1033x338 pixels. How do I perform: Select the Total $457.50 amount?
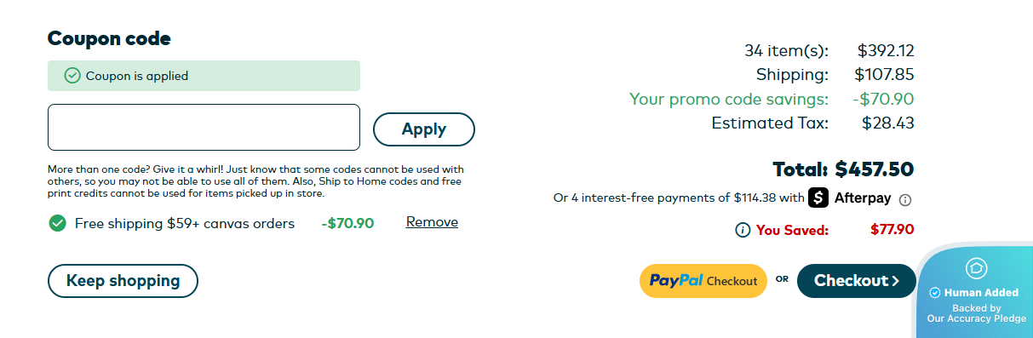[x=875, y=169]
